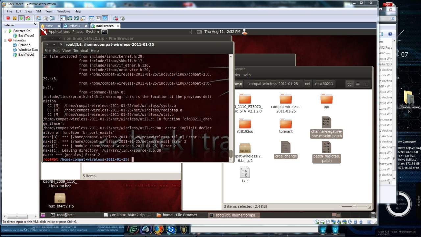The width and height of the screenshot is (421, 237).
Task: Click the net path bar button
Action: pyautogui.click(x=308, y=84)
